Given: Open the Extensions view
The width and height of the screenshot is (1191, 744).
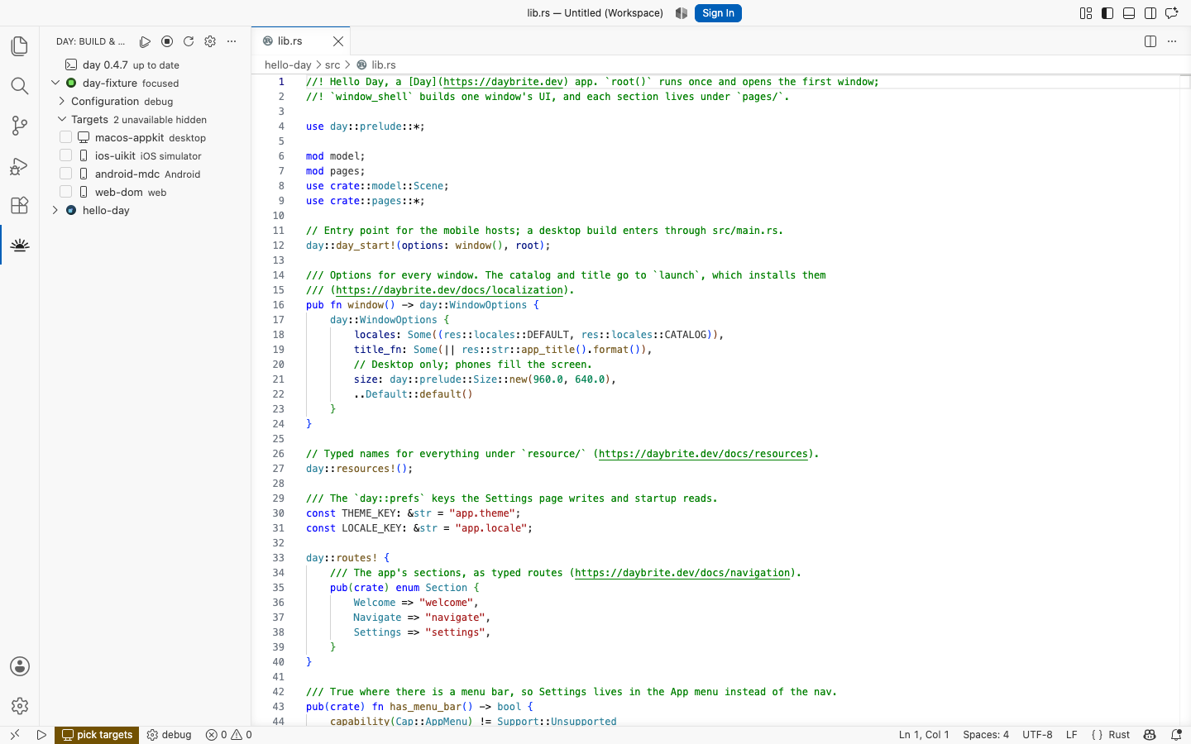Looking at the screenshot, I should pyautogui.click(x=20, y=205).
